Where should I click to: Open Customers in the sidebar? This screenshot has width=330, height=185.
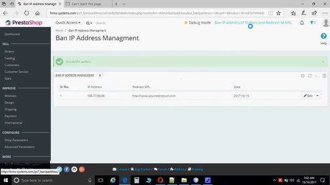pos(12,65)
